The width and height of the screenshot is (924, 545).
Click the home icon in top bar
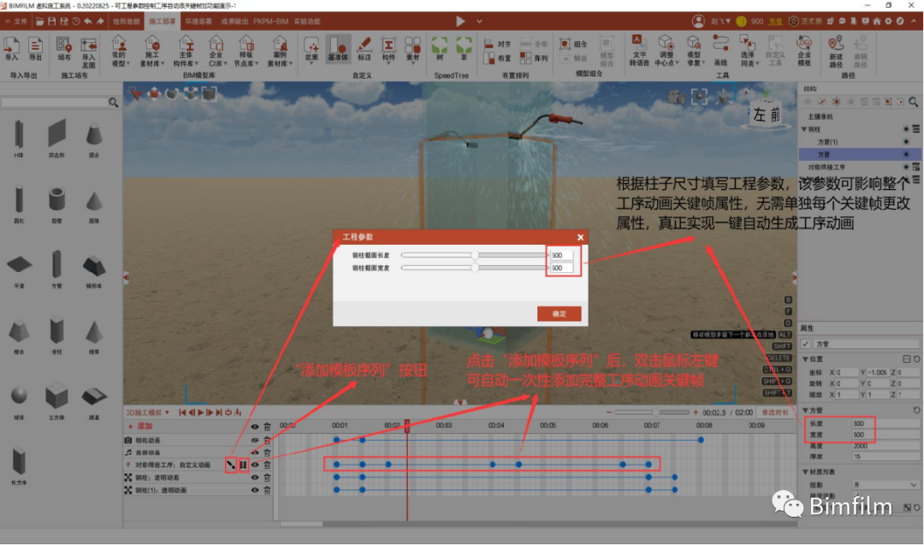point(877,21)
